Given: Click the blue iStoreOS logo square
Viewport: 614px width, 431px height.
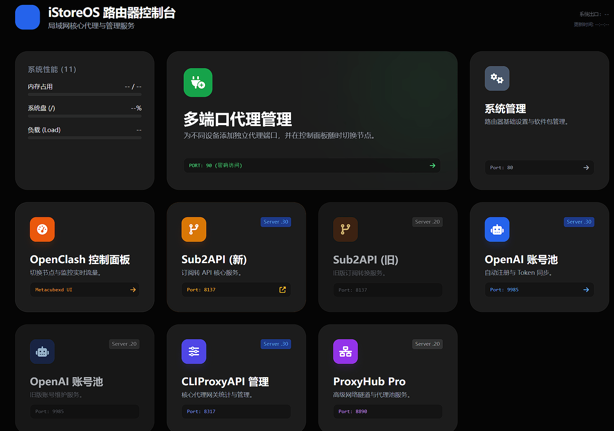Looking at the screenshot, I should (28, 17).
